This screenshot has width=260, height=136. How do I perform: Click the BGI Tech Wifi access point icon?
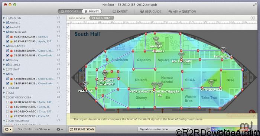coord(181,56)
